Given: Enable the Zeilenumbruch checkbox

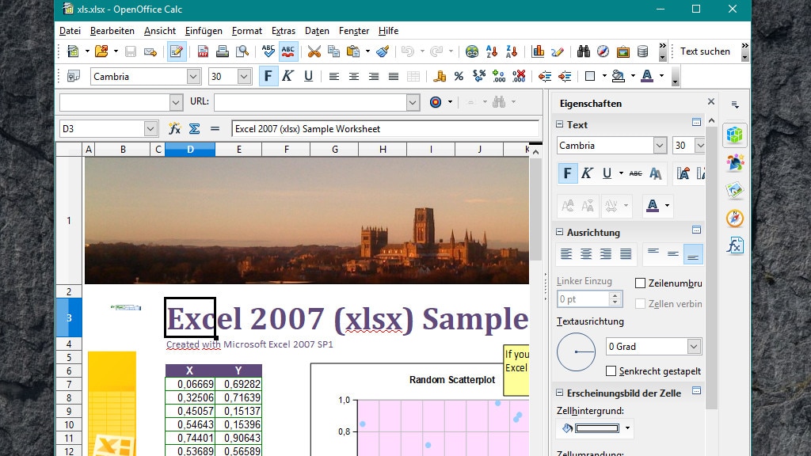Looking at the screenshot, I should (x=642, y=282).
